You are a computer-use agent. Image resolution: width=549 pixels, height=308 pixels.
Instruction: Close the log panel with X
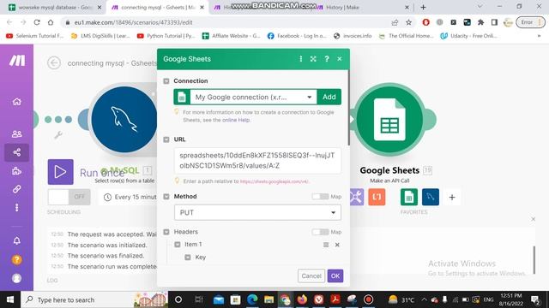[533, 219]
